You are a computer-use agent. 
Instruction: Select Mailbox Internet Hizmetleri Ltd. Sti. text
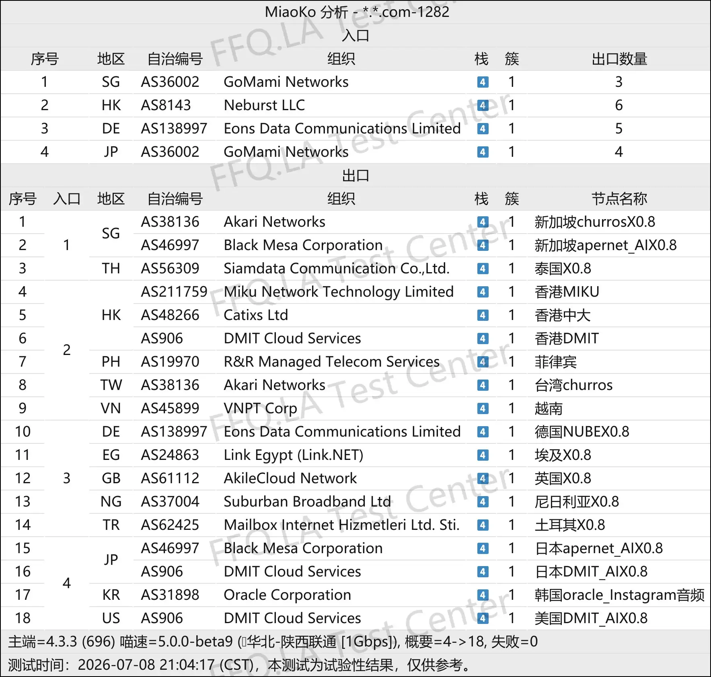click(x=342, y=525)
